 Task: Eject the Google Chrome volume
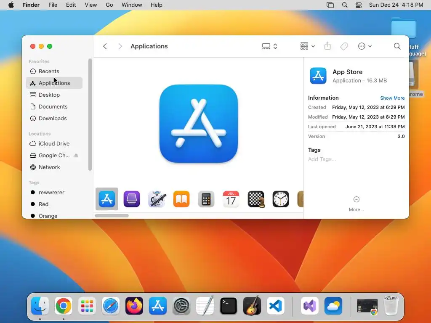(x=76, y=156)
